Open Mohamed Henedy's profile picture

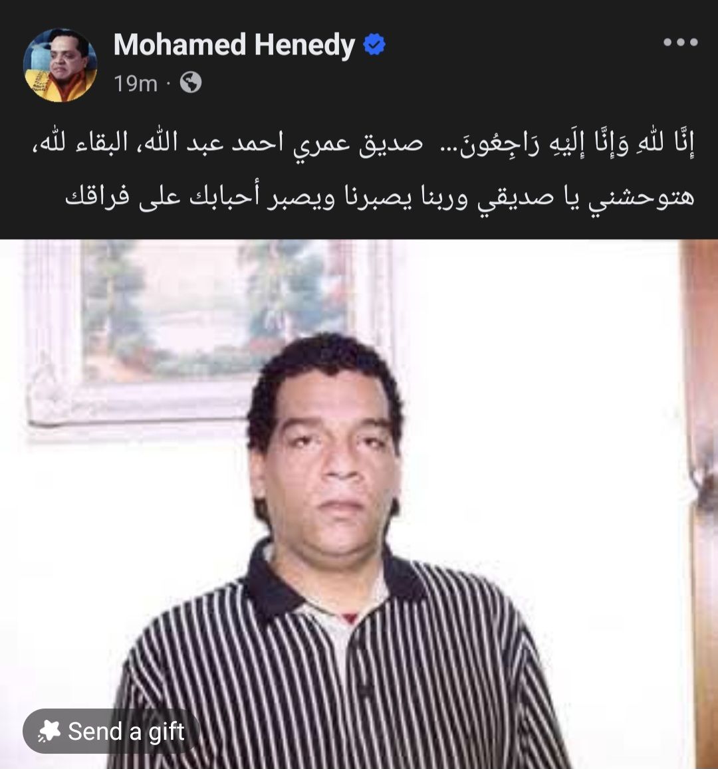(60, 64)
